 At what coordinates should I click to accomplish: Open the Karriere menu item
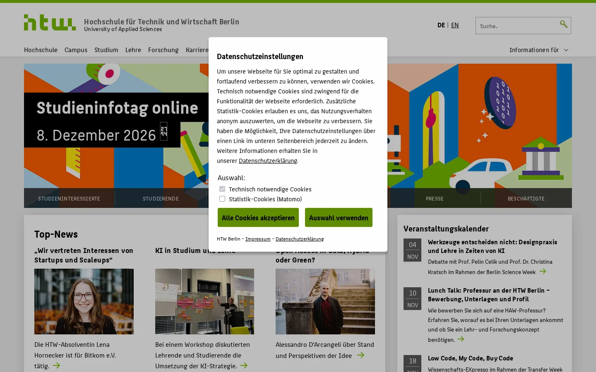[197, 50]
